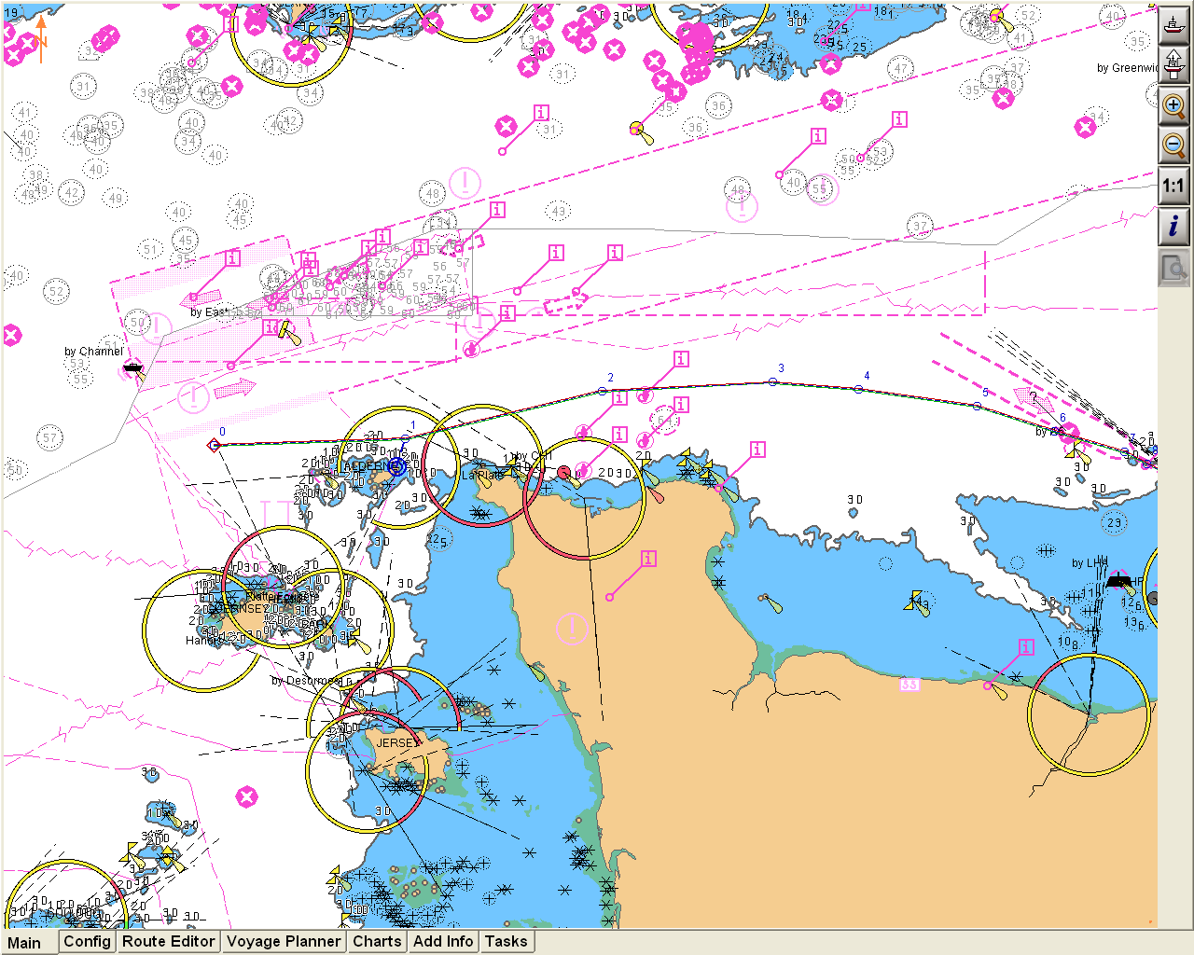Screen dimensions: 1194x955
Task: Open the Tasks tab
Action: 506,942
